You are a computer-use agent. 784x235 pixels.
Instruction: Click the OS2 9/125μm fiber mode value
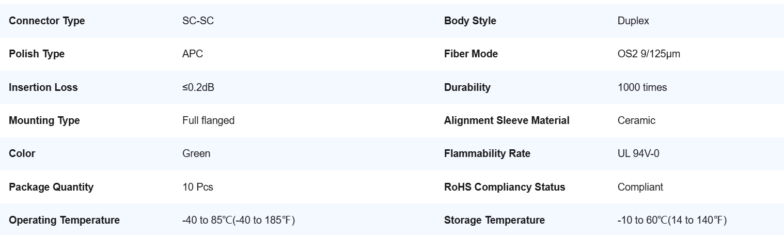tap(649, 54)
